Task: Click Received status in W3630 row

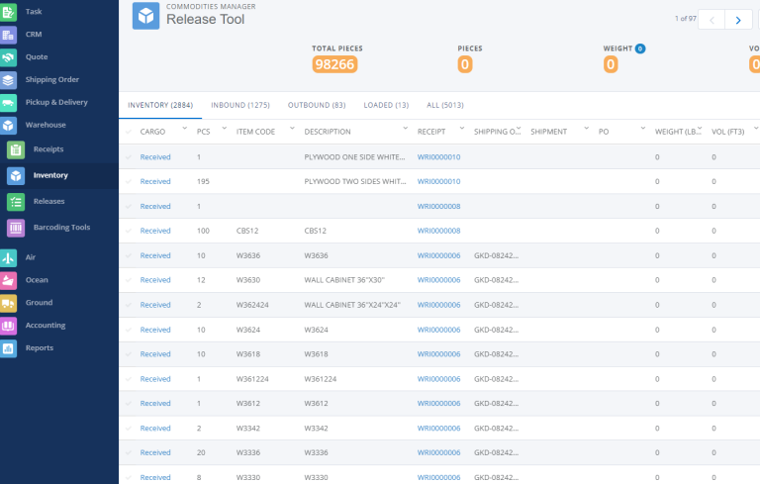Action: tap(155, 280)
